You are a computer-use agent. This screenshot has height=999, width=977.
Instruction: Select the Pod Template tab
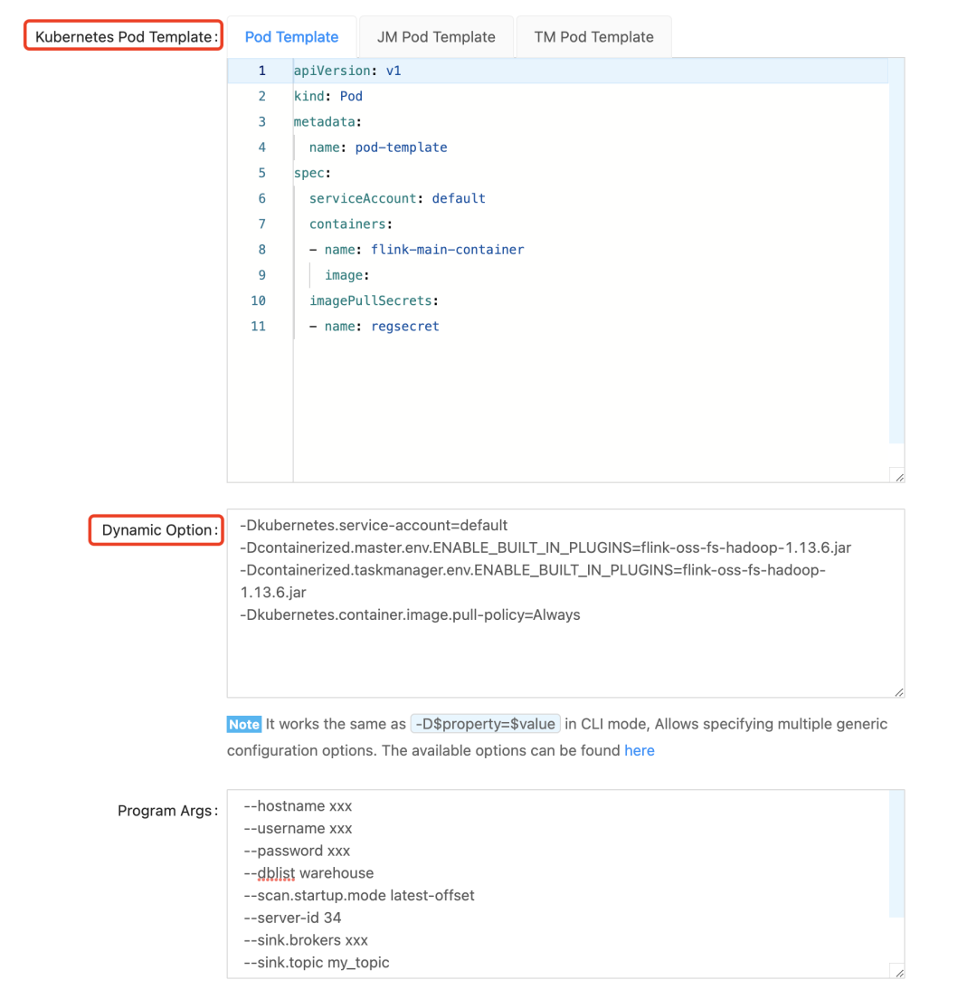click(x=291, y=37)
